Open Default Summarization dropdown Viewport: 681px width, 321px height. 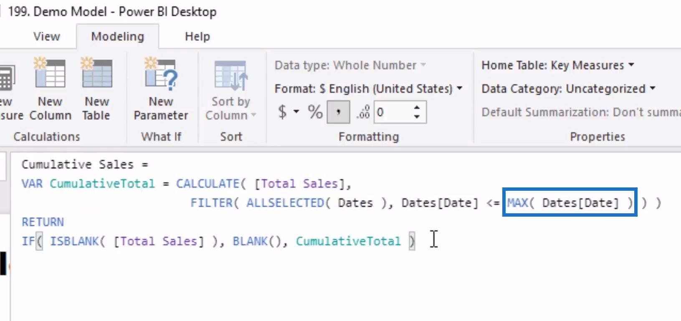point(581,112)
